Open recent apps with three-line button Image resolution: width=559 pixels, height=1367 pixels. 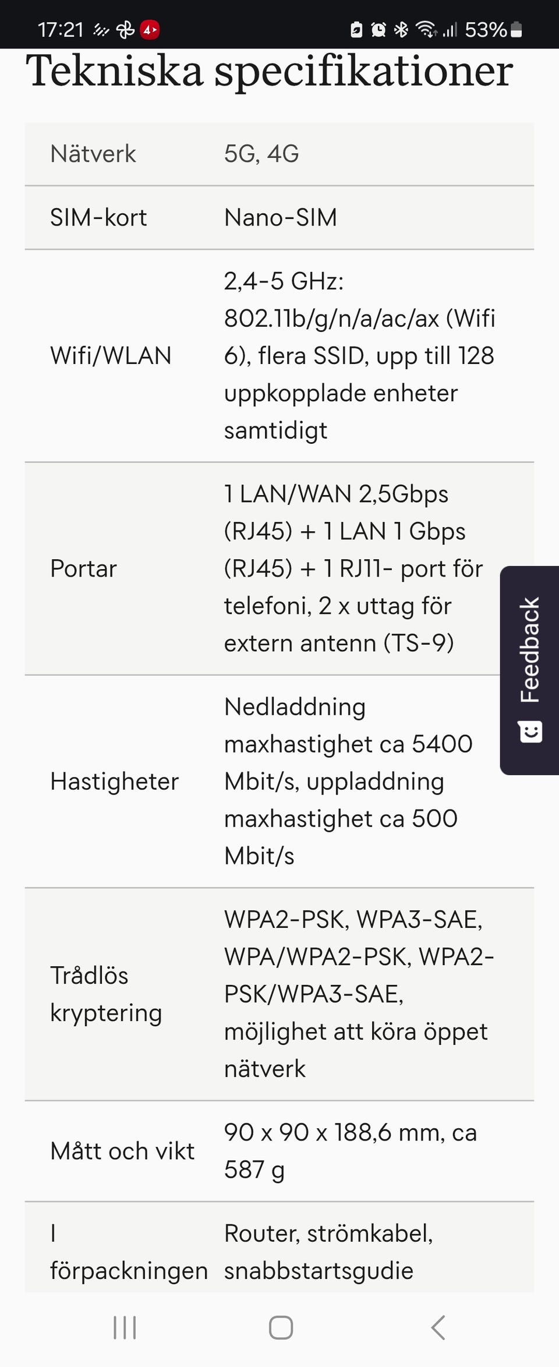click(125, 1327)
